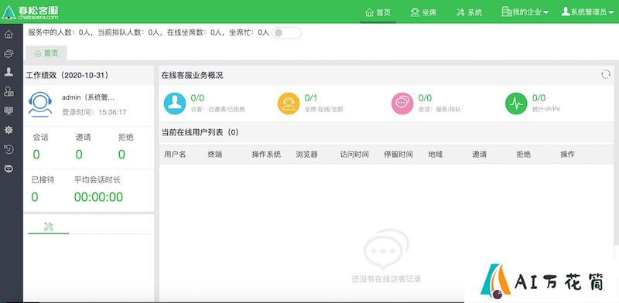Open the chat bubble icon in sidebar
The height and width of the screenshot is (303, 619).
pos(9,53)
